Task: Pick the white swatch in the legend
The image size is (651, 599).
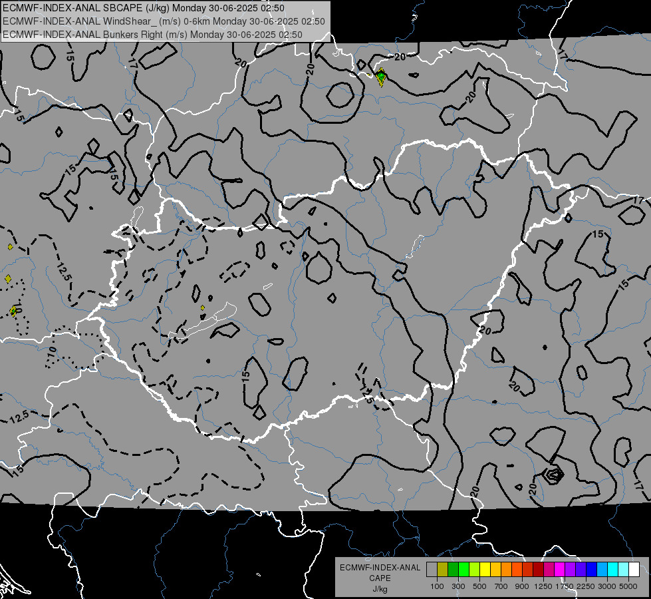Action: [634, 570]
